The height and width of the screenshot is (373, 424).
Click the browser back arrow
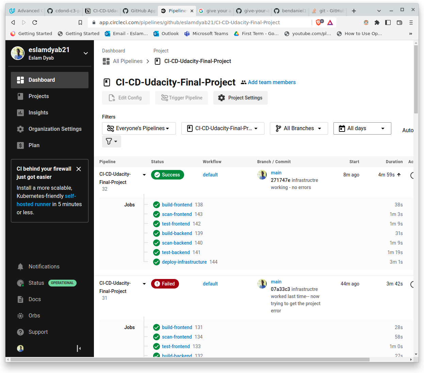pyautogui.click(x=13, y=22)
